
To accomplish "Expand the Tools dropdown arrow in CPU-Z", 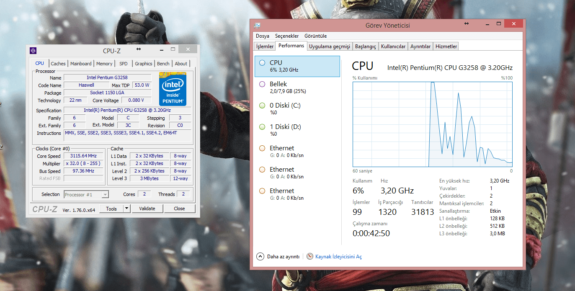I will pyautogui.click(x=127, y=209).
